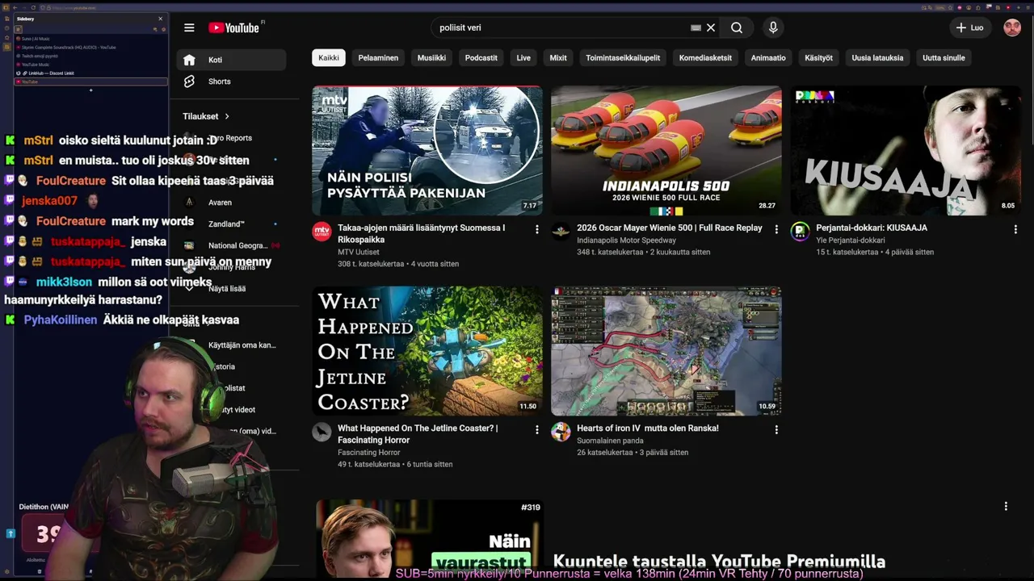
Task: Open the Takaa-ajojen määrä lisääntynyt video title
Action: point(421,234)
